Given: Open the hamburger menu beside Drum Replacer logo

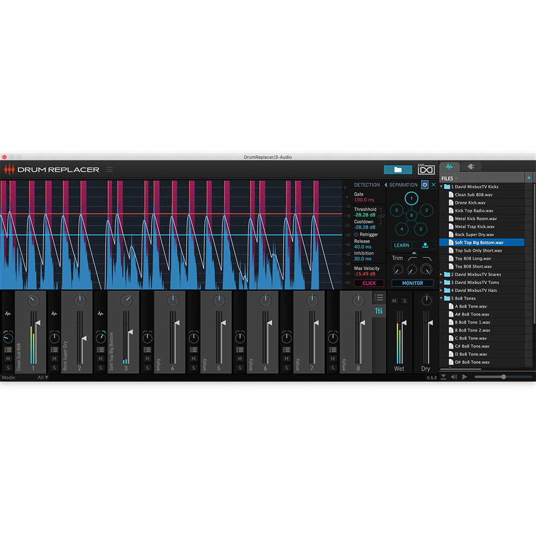Looking at the screenshot, I should (x=109, y=169).
